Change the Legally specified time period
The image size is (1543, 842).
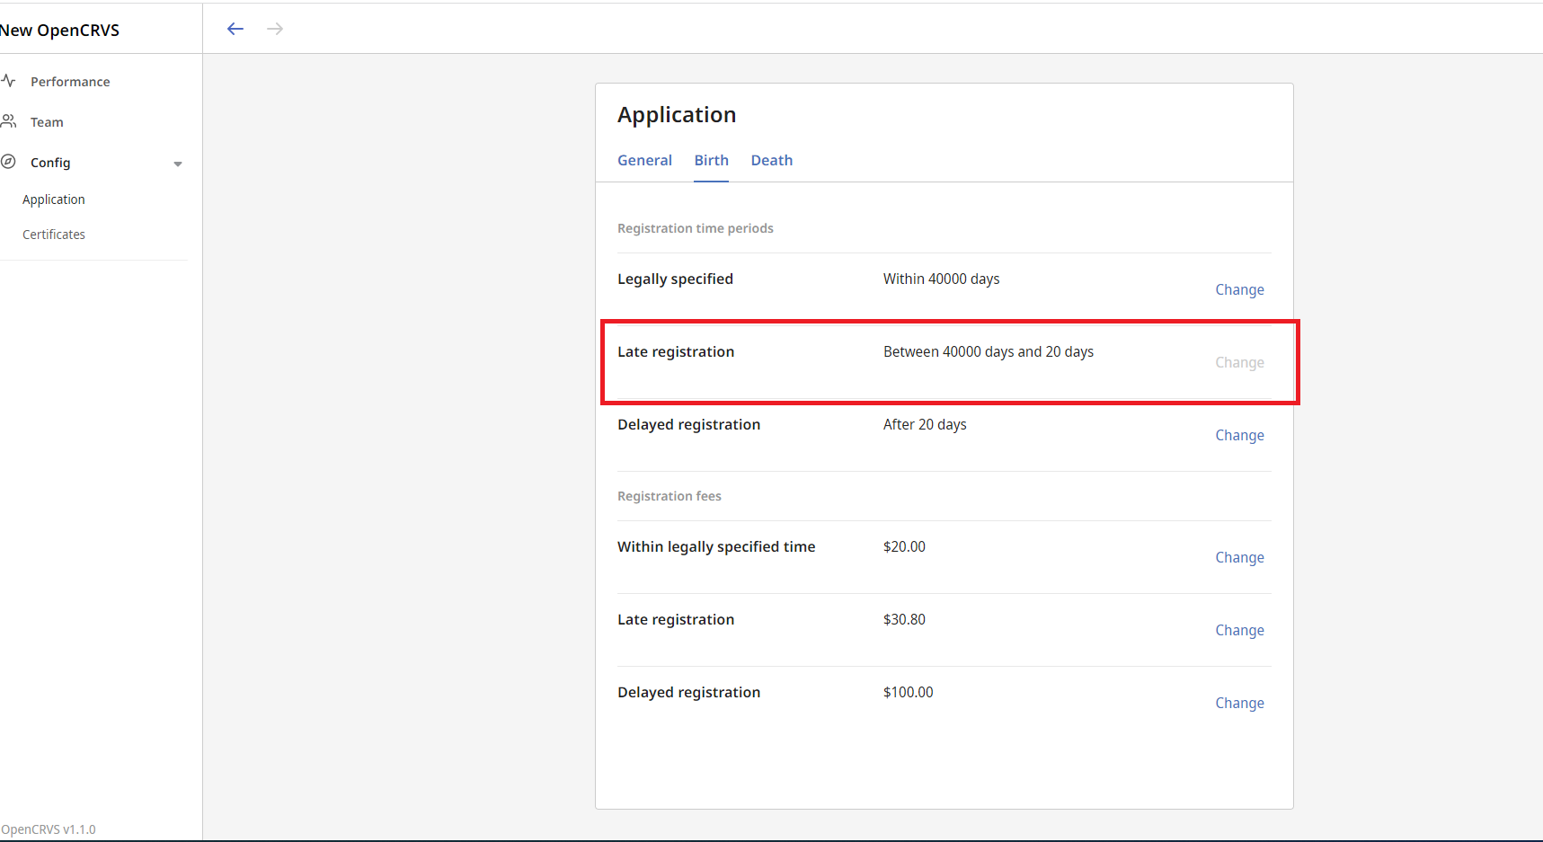point(1239,288)
